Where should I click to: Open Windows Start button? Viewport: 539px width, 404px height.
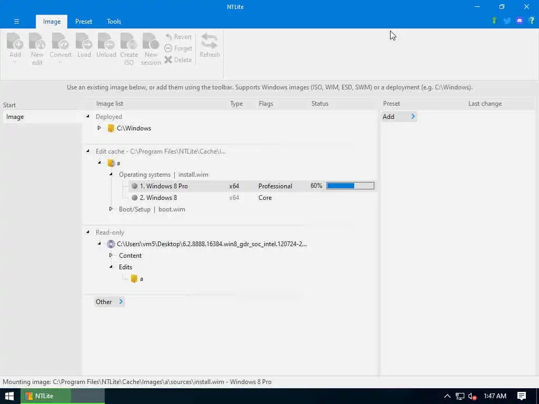point(9,396)
